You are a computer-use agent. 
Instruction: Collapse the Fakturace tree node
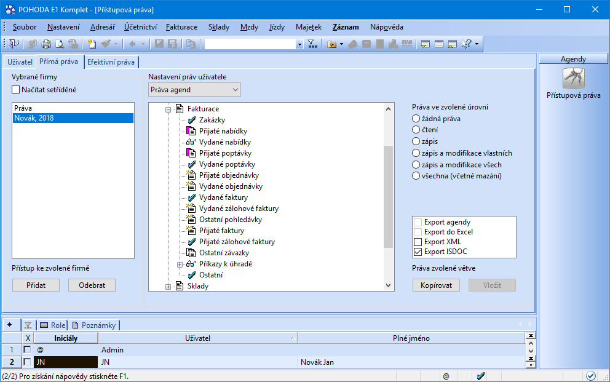click(168, 109)
